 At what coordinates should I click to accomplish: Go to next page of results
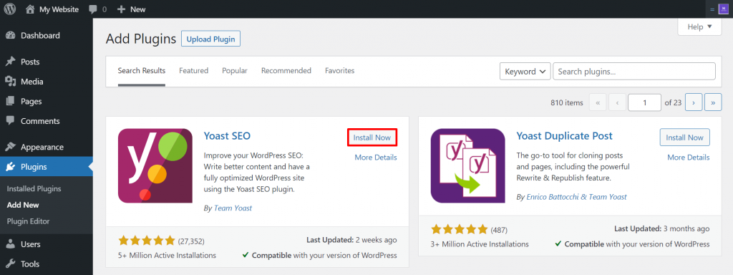694,102
